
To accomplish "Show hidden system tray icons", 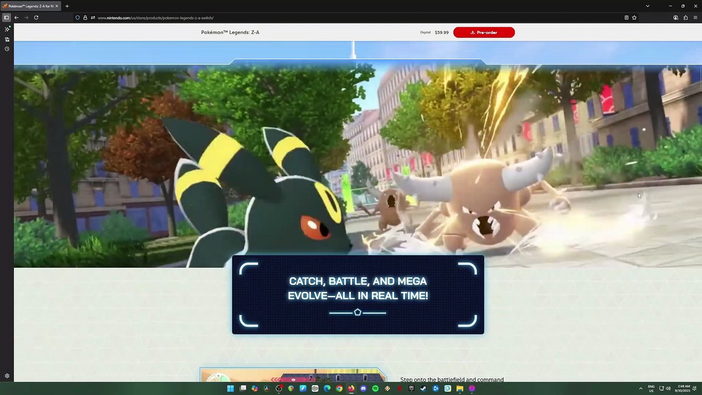I will 641,388.
